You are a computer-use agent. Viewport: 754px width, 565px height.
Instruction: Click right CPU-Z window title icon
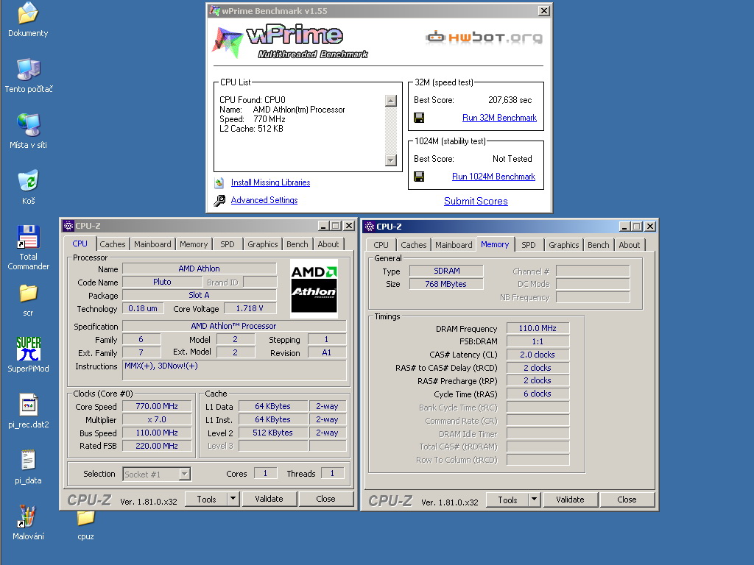[370, 227]
